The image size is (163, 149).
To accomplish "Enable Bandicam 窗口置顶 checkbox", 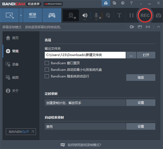I will tap(47, 63).
